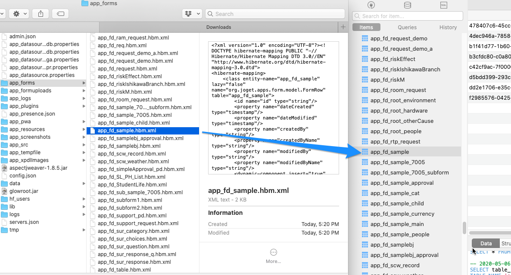Screen dimensions: 511x275
Task: Click the connection plug icon in toolbar
Action: (371, 5)
